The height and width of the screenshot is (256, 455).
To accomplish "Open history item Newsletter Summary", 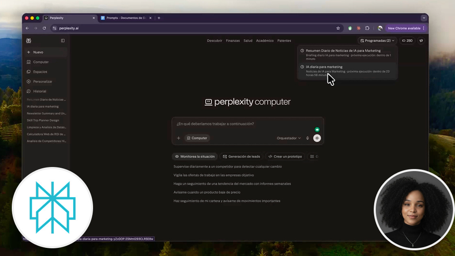I will [x=46, y=113].
